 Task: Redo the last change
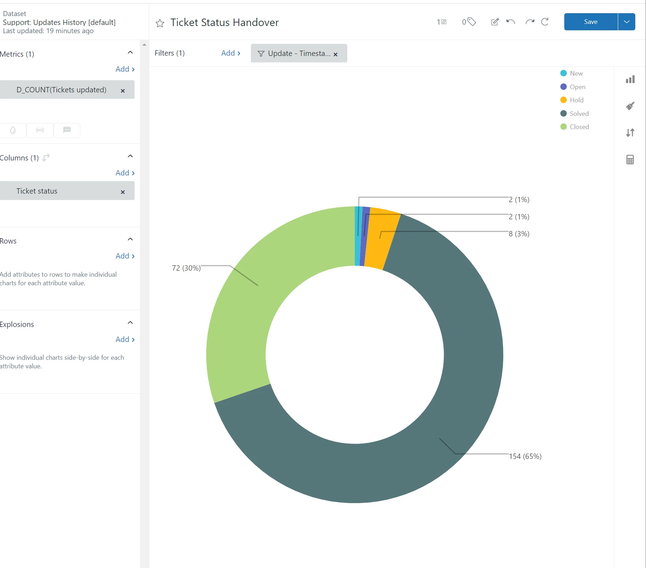(x=530, y=22)
